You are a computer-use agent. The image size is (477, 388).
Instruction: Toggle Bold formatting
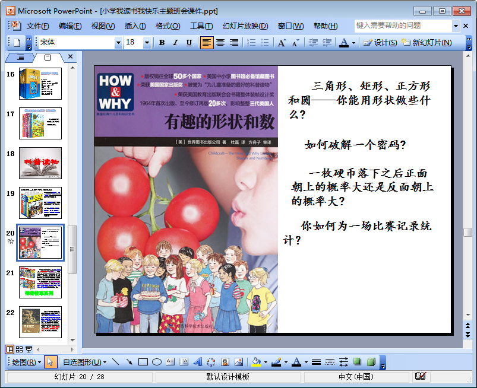[162, 43]
